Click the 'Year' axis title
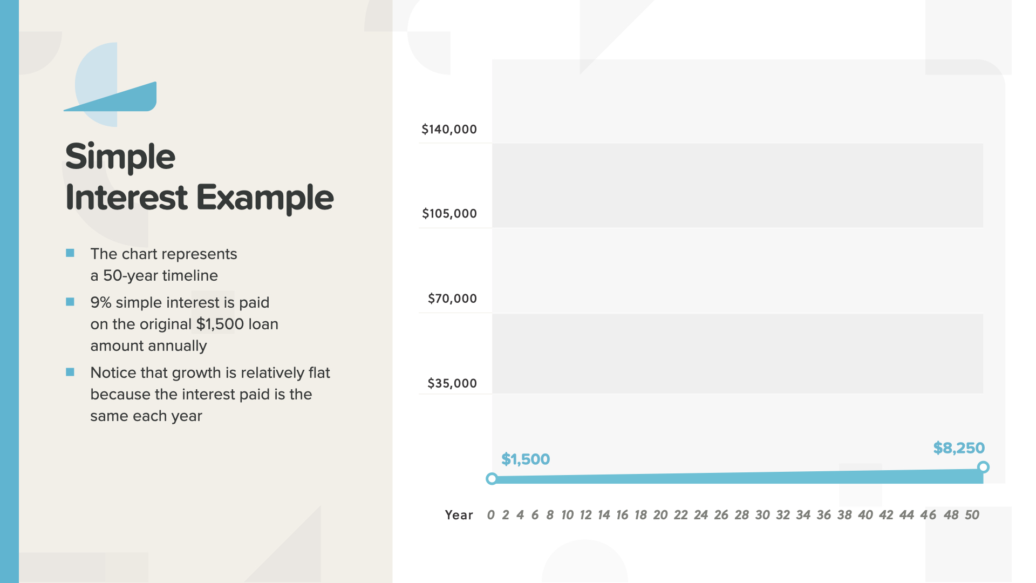Image resolution: width=1036 pixels, height=583 pixels. point(459,515)
